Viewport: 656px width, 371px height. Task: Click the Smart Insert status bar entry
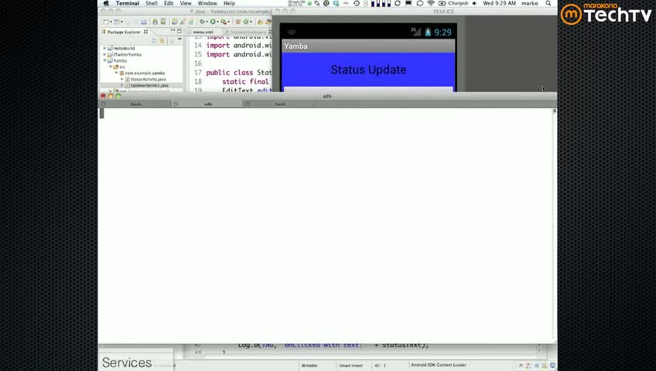pyautogui.click(x=350, y=366)
